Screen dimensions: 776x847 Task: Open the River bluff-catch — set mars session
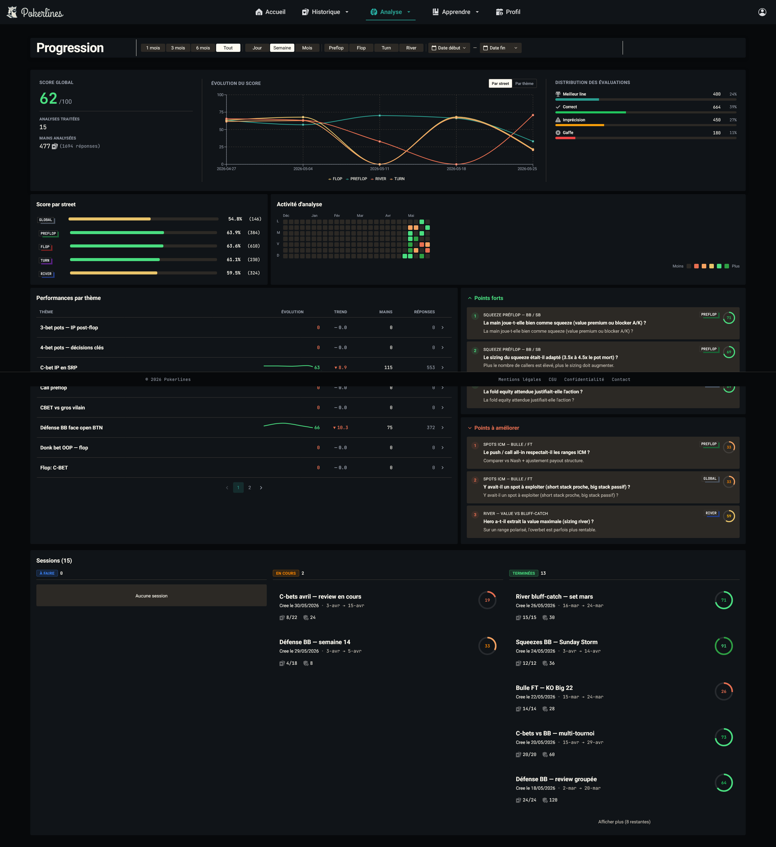click(624, 607)
